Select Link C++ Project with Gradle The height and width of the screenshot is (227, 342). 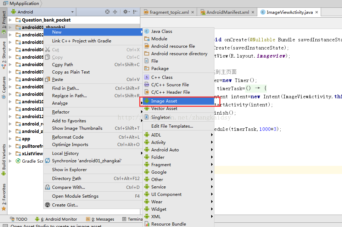tap(93, 41)
